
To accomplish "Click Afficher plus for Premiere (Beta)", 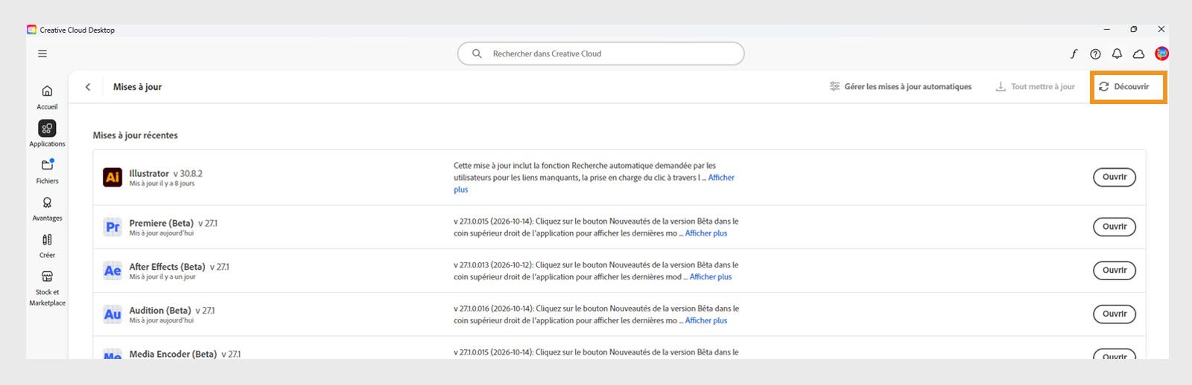I will coord(706,233).
